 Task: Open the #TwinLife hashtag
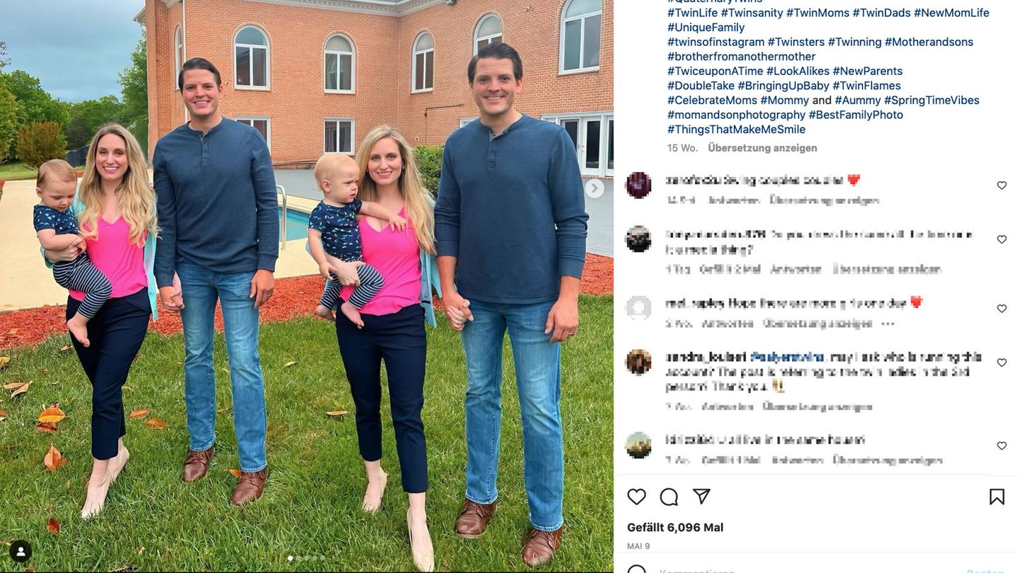(x=692, y=13)
